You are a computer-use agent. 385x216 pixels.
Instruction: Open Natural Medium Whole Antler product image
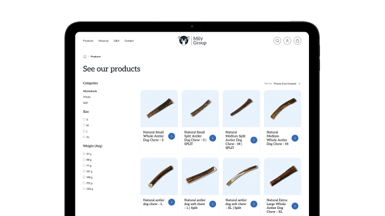283,109
